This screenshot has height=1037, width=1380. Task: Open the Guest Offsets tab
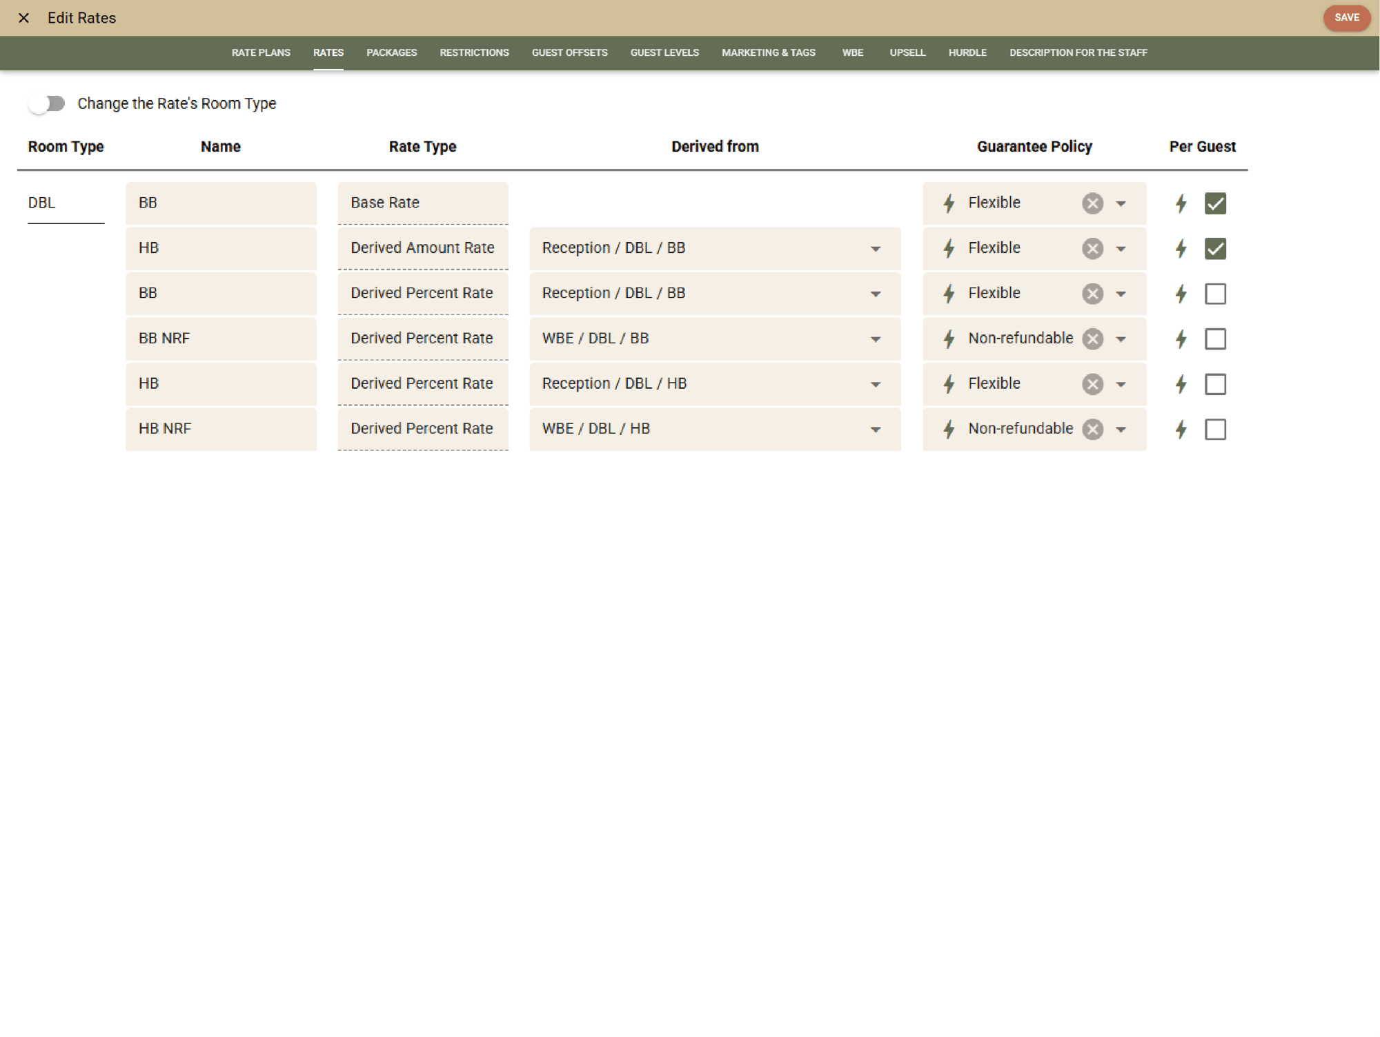[569, 52]
